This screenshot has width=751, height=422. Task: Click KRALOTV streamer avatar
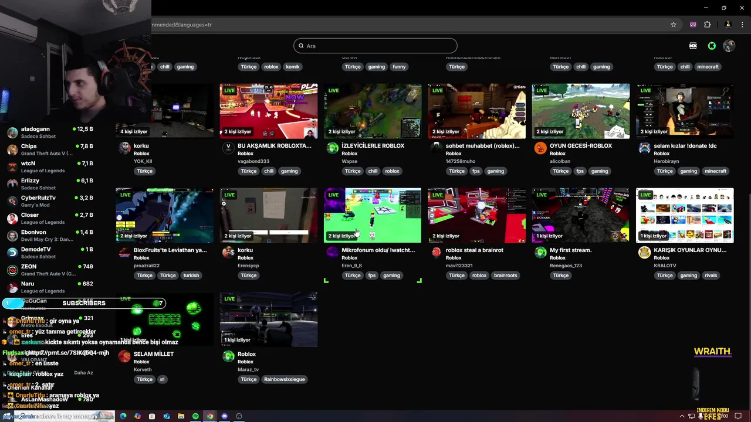coord(645,253)
